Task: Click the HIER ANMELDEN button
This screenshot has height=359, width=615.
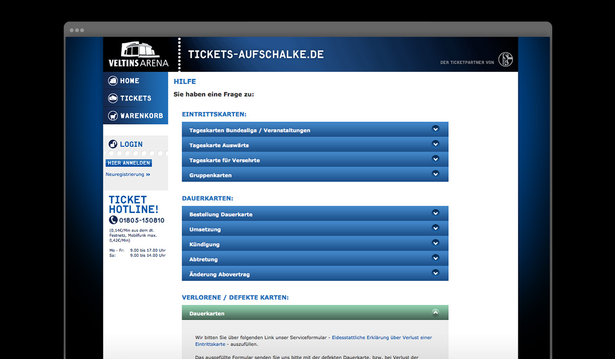Action: [x=129, y=163]
